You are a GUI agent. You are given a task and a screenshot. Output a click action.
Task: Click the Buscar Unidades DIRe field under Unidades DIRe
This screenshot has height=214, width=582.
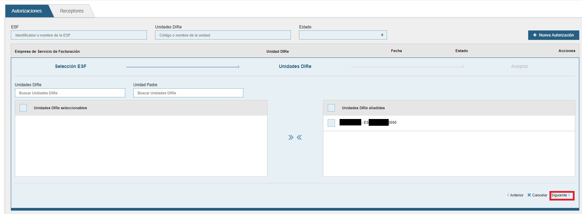click(70, 93)
